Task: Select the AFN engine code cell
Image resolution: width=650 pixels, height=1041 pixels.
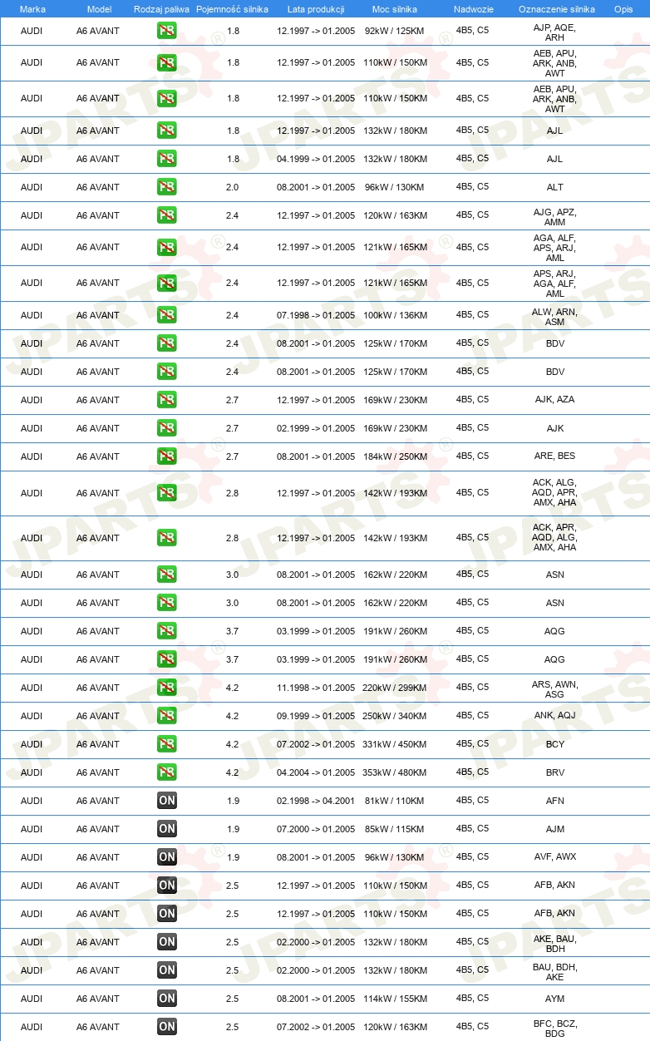Action: (x=555, y=801)
